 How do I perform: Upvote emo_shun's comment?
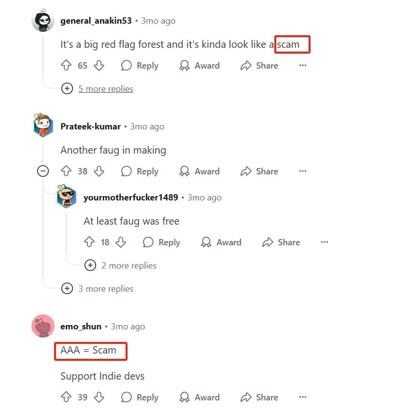point(66,397)
